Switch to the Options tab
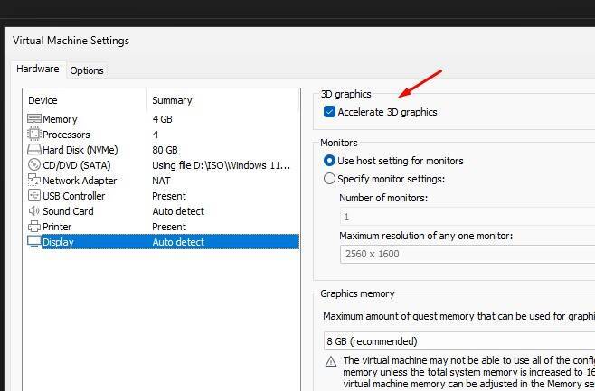The height and width of the screenshot is (391, 595). pos(87,70)
